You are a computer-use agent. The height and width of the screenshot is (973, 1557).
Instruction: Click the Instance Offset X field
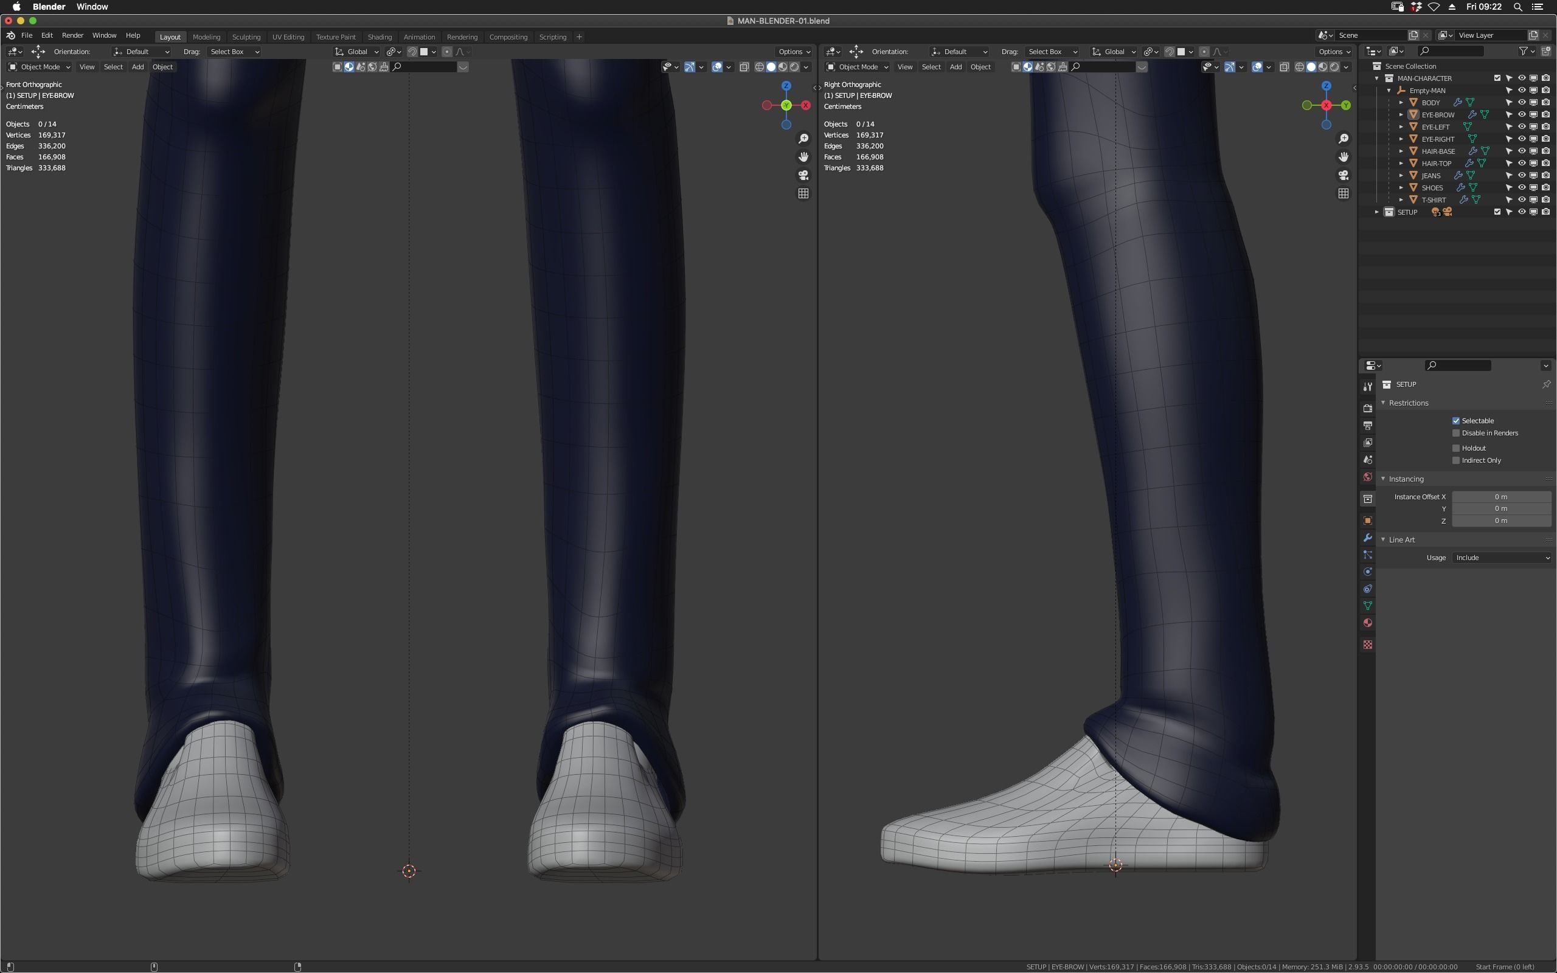tap(1501, 497)
